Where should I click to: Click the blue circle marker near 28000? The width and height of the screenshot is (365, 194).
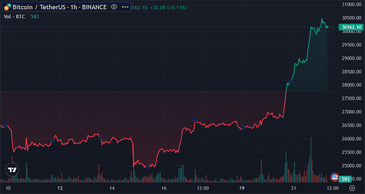[291, 82]
